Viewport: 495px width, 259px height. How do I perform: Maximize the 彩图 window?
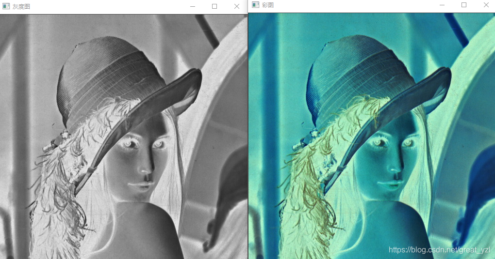point(464,5)
